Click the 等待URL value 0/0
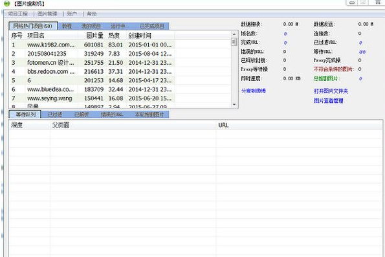Image resolution: width=385 pixels, height=257 pixels. pos(362,52)
